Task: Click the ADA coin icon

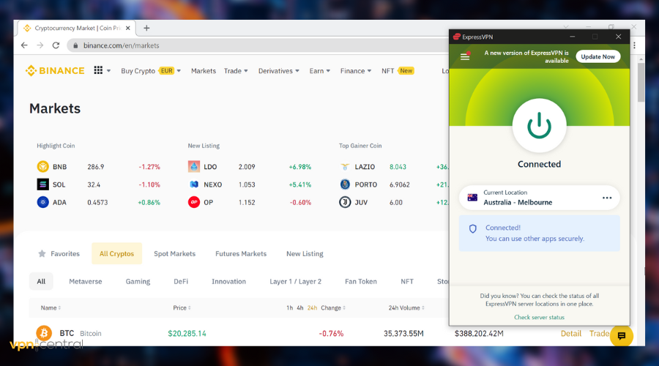Action: click(x=42, y=202)
